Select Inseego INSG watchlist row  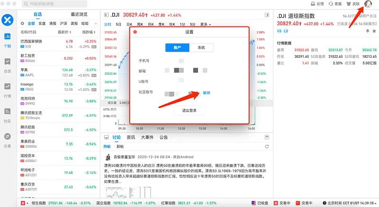[x=58, y=87]
